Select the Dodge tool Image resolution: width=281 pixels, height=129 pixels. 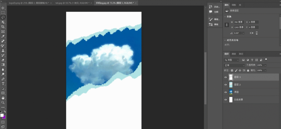[x=3, y=74]
